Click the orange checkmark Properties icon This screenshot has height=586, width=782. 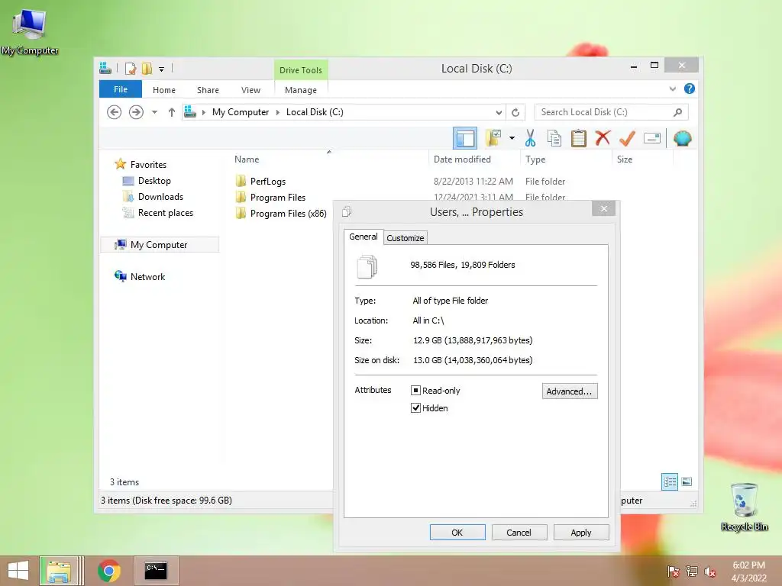(x=628, y=139)
